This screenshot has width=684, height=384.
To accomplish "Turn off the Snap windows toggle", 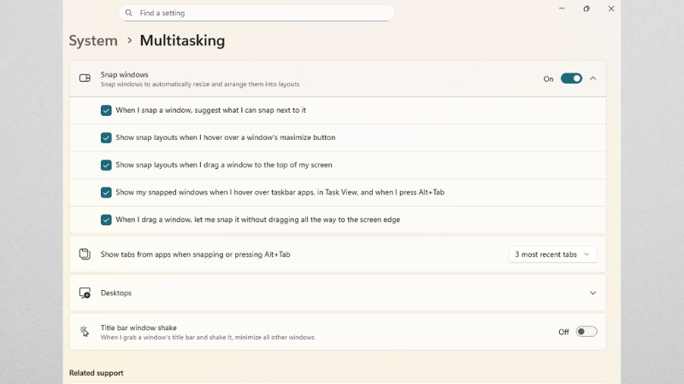I will point(571,79).
